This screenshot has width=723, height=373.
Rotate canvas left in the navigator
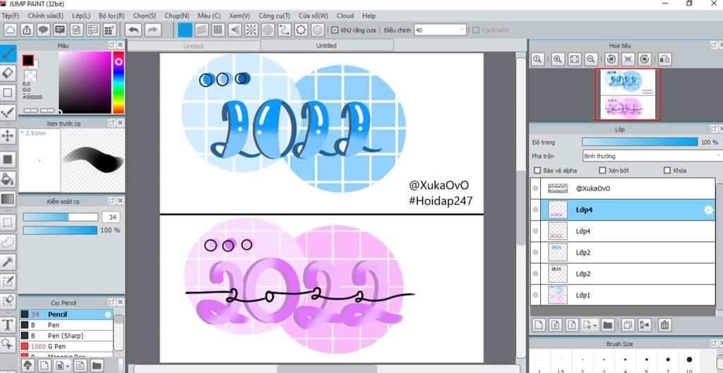coord(611,59)
